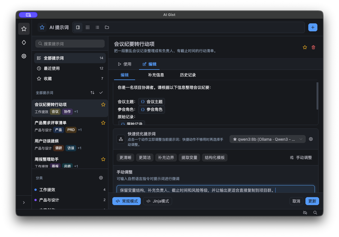Screen dimensions: 339x237
Task: Click the PRD tag
Action: click(x=71, y=130)
